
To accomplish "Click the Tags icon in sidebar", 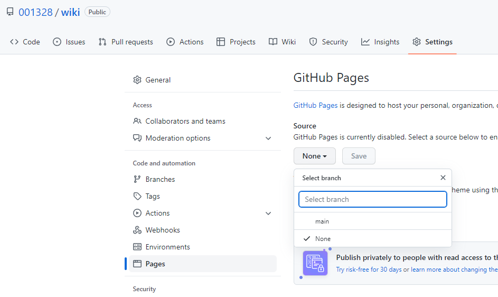I will (137, 196).
